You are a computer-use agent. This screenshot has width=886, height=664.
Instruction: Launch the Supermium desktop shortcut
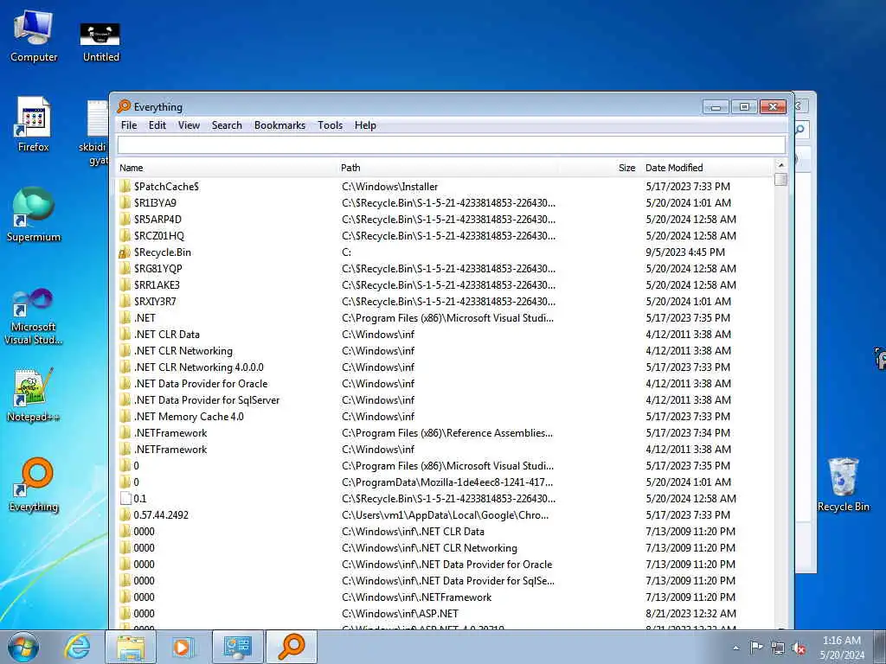(34, 214)
